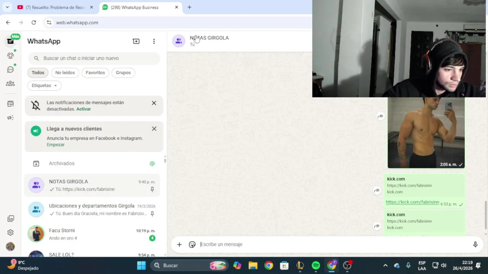
Task: Open Spotify from the taskbar
Action: tap(316, 265)
